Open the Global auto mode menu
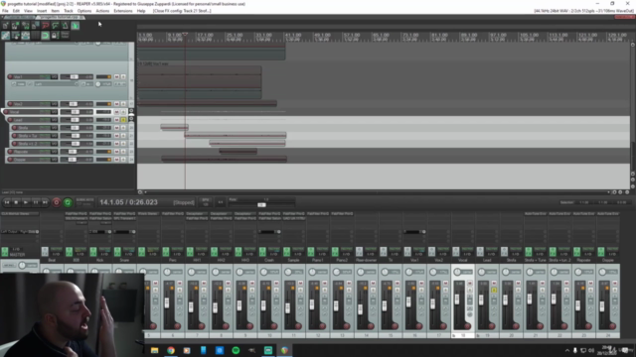636x357 pixels. [84, 202]
